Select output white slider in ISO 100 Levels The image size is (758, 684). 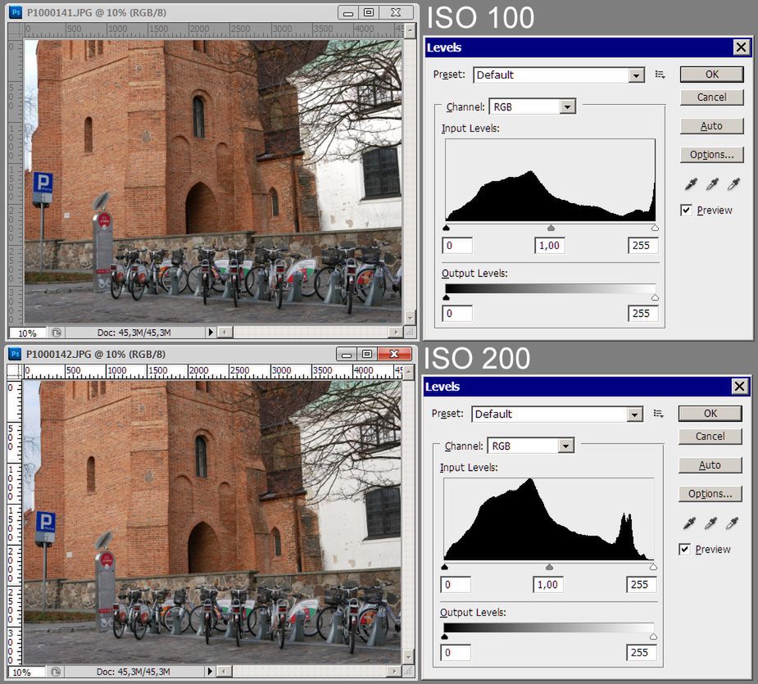655,298
